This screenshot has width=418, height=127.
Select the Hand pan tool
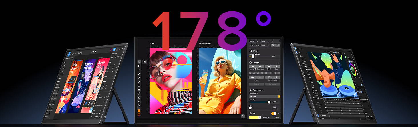click(x=139, y=101)
